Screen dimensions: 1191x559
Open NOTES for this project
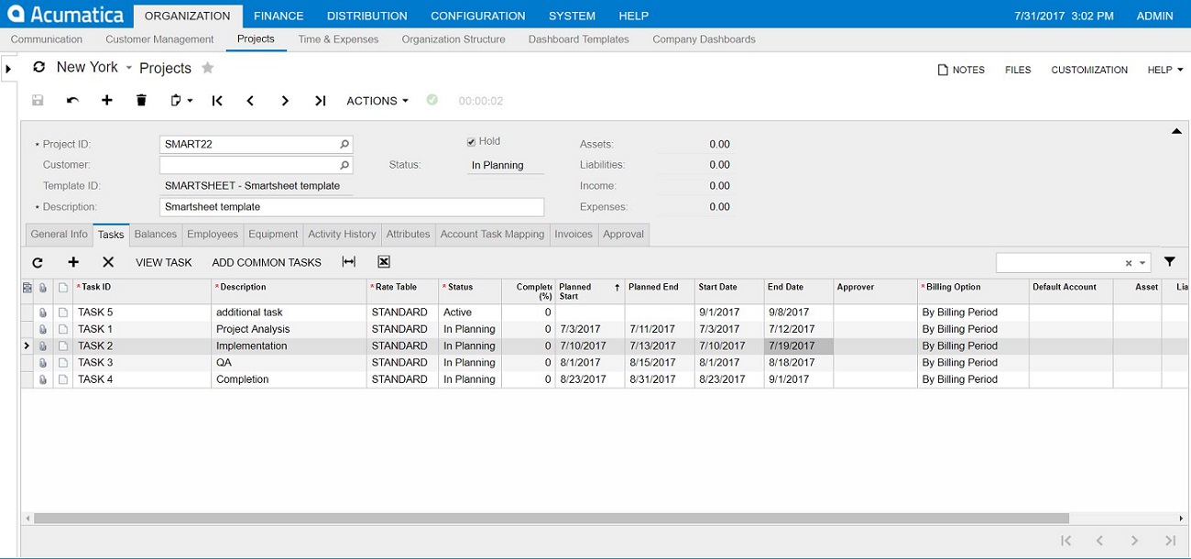click(x=960, y=70)
